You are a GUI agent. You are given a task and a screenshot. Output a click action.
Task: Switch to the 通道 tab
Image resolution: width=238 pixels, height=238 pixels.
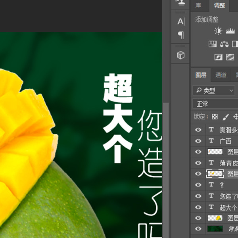click(x=221, y=75)
